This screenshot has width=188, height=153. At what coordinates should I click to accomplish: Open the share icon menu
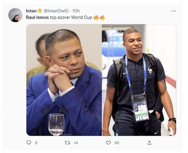[x=149, y=143]
